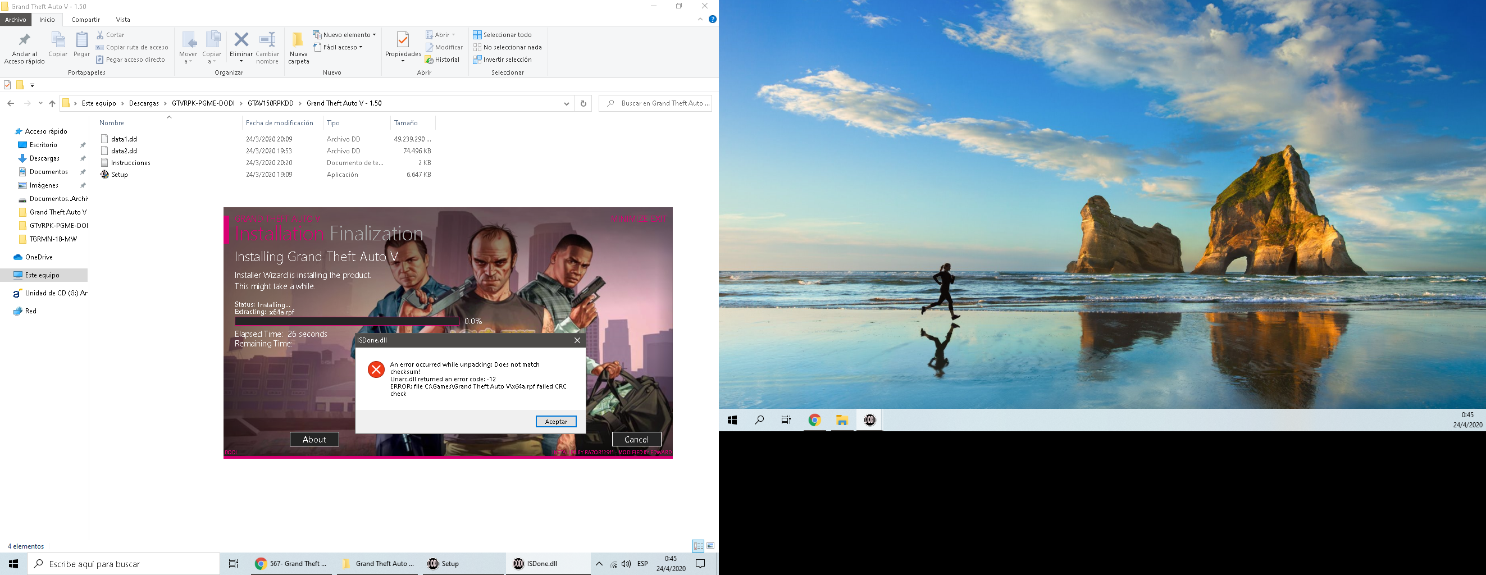Click the refresh icon beside address bar
This screenshot has height=575, width=1486.
coord(583,103)
